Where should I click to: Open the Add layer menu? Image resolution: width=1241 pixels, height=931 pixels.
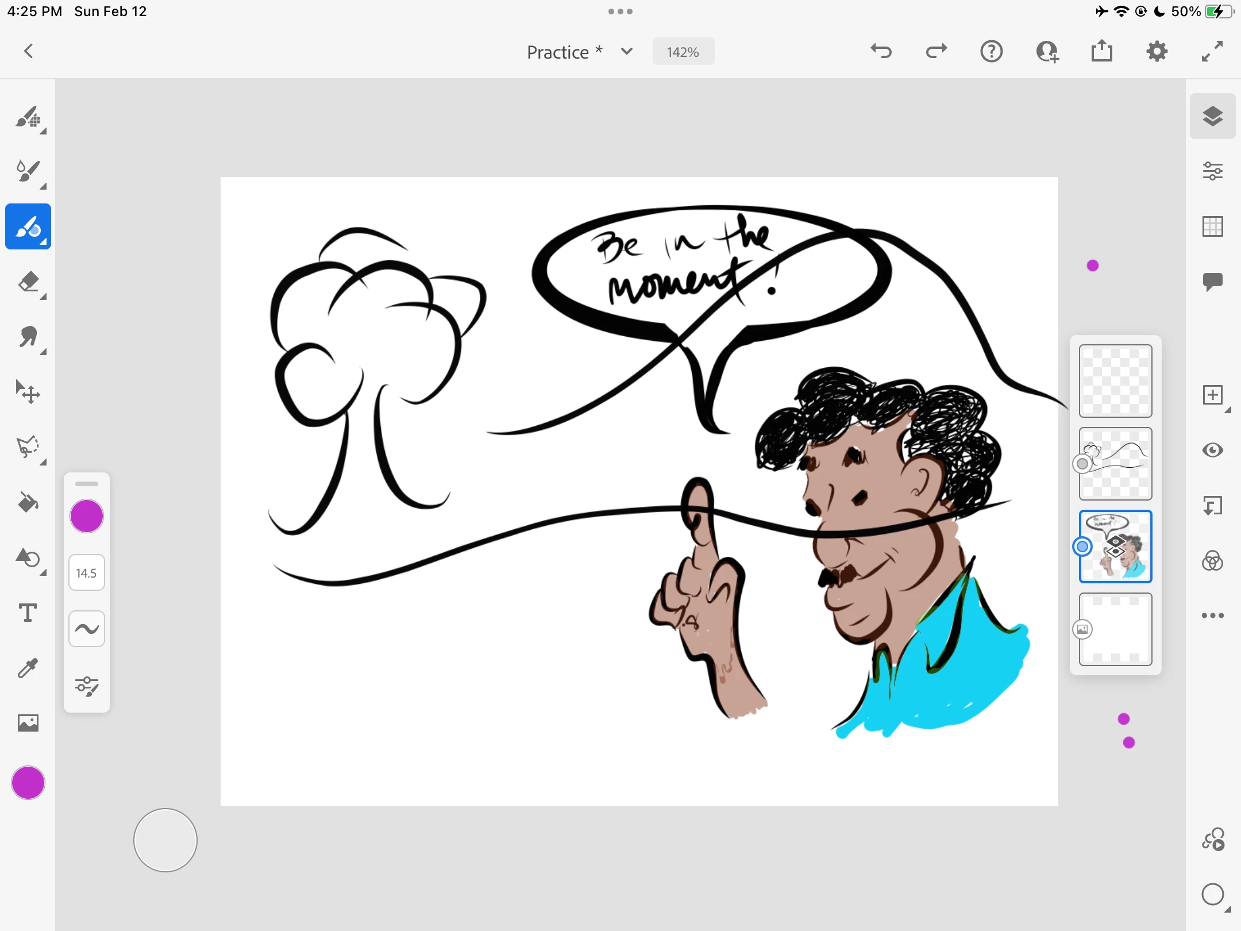pos(1212,395)
